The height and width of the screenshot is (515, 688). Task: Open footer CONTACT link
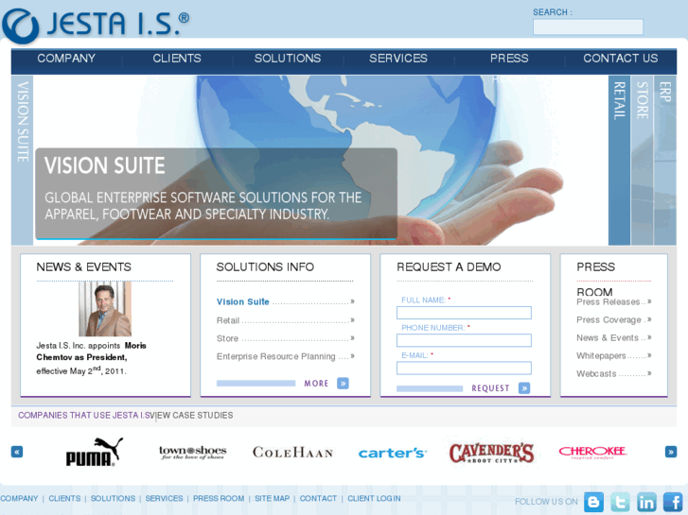tap(318, 498)
